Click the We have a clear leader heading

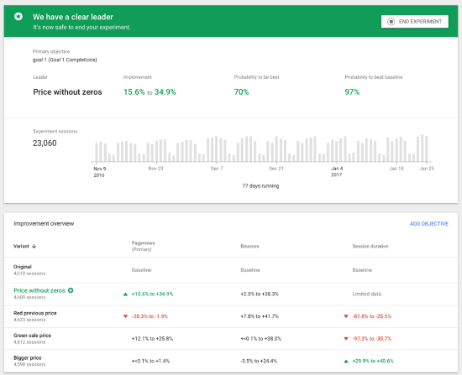73,17
